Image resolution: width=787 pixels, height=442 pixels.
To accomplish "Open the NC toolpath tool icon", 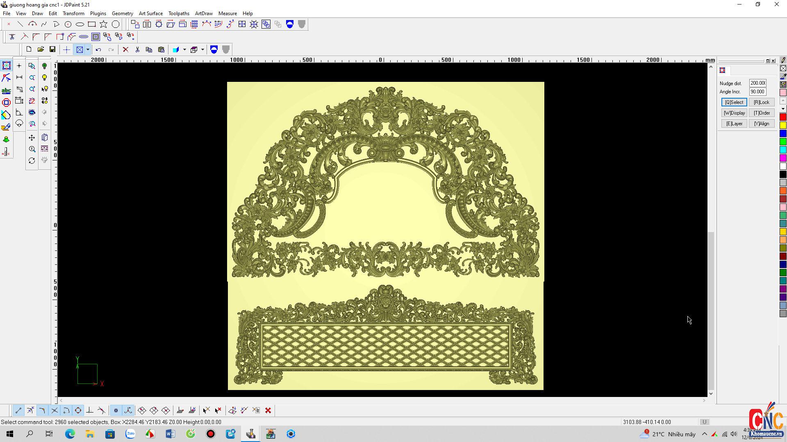I will point(6,152).
